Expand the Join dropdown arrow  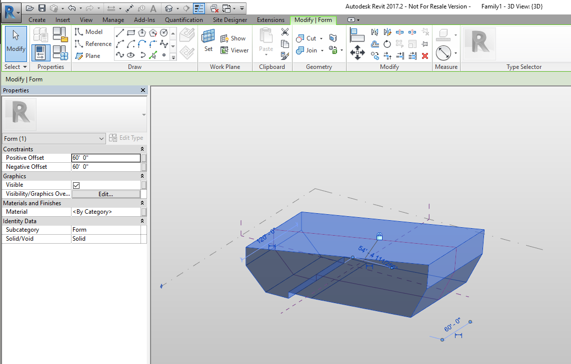click(x=322, y=50)
